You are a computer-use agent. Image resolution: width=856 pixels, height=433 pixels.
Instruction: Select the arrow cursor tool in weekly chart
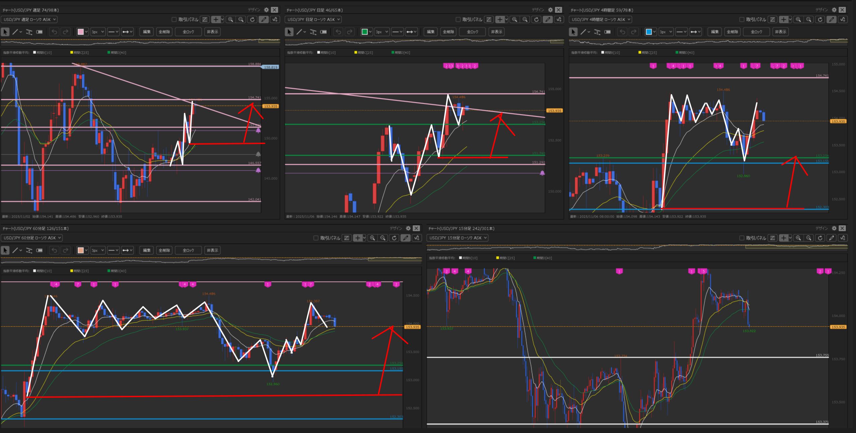point(5,32)
